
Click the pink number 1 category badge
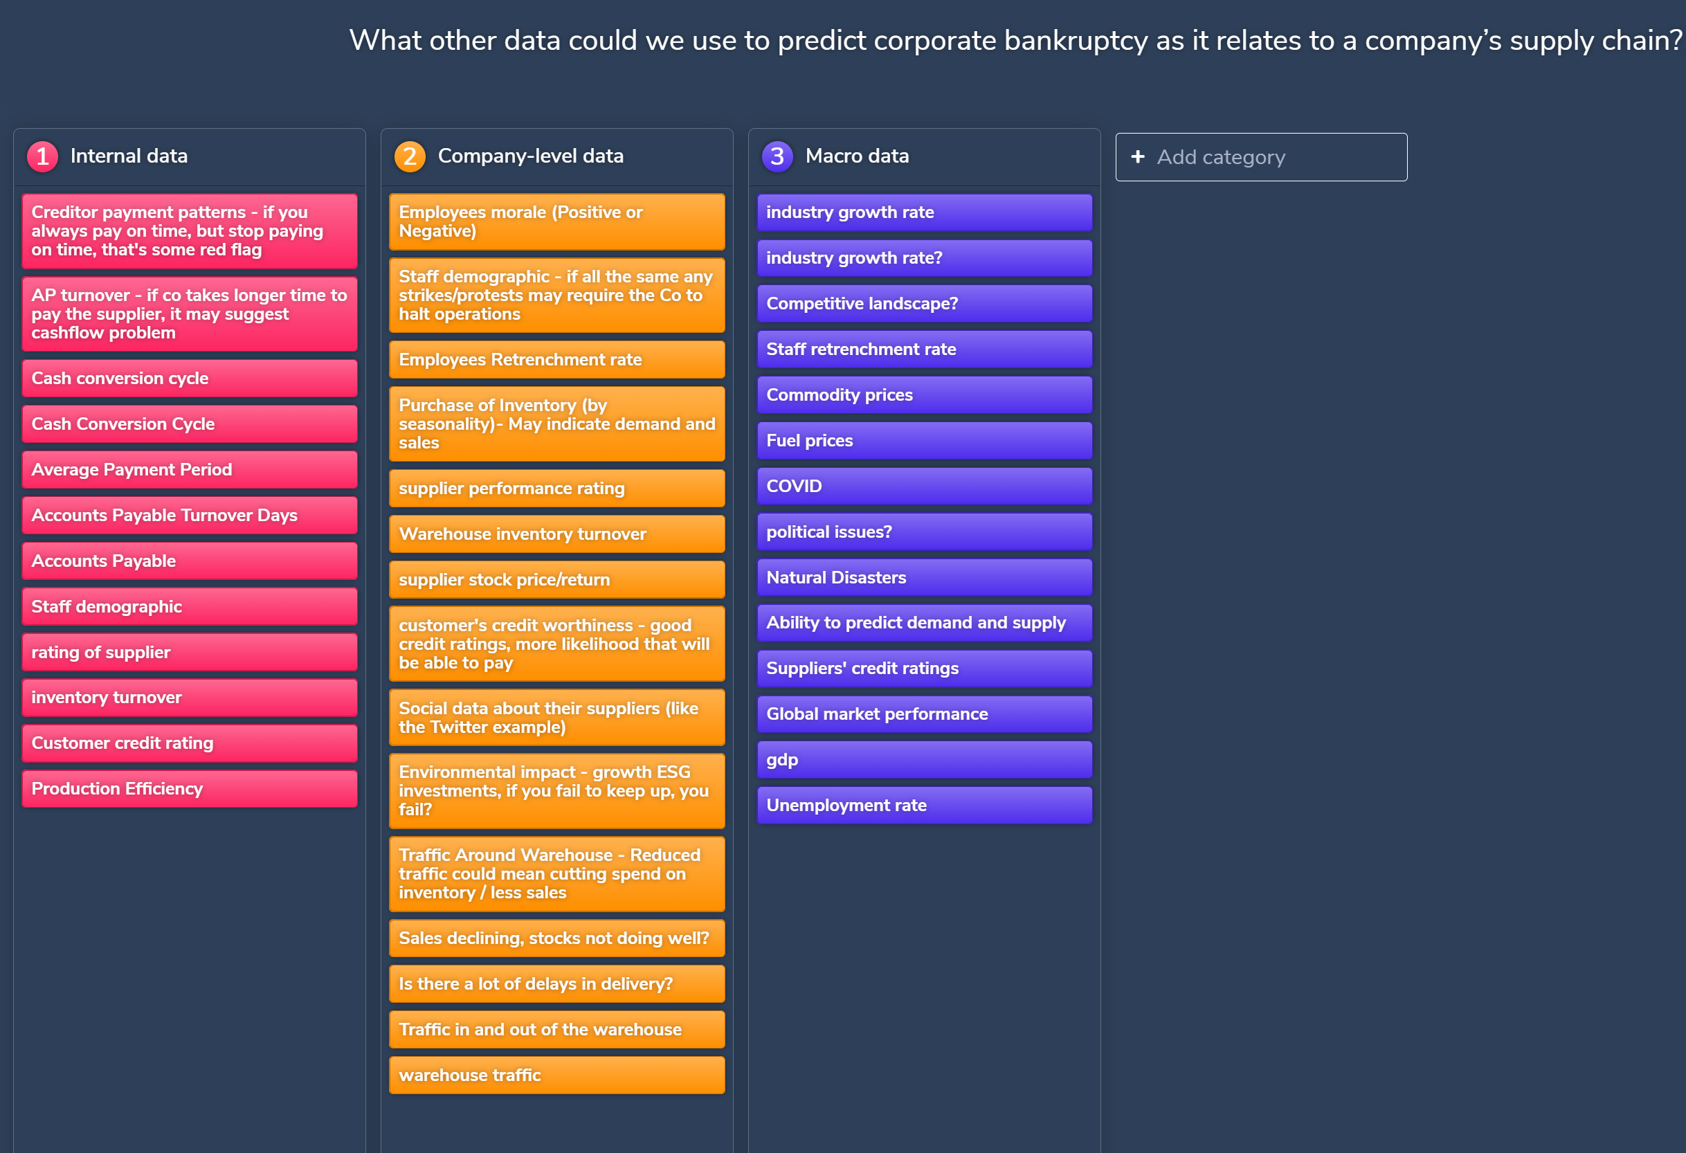click(x=43, y=156)
